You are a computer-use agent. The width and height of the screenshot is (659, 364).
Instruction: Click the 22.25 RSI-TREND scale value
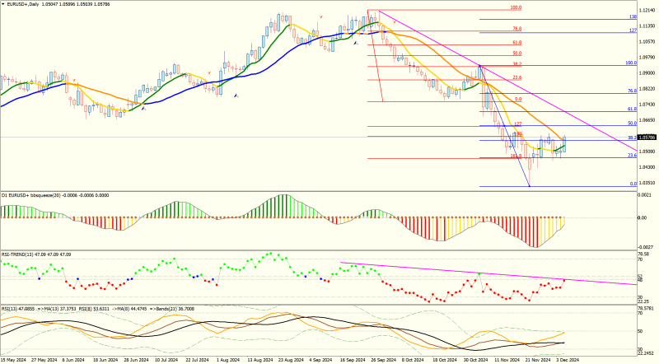643,301
